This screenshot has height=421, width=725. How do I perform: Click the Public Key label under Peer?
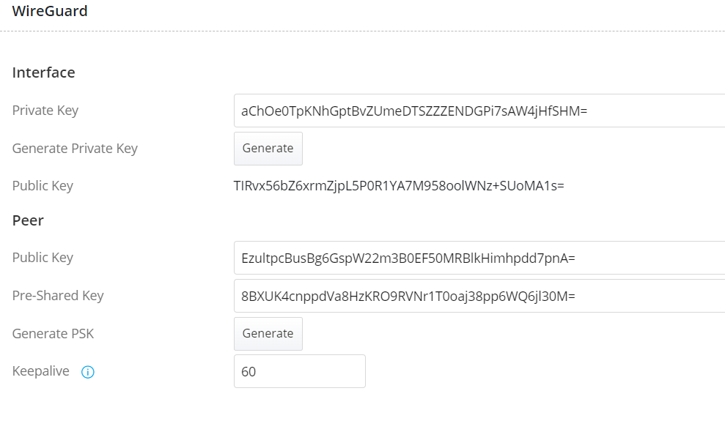tap(43, 258)
